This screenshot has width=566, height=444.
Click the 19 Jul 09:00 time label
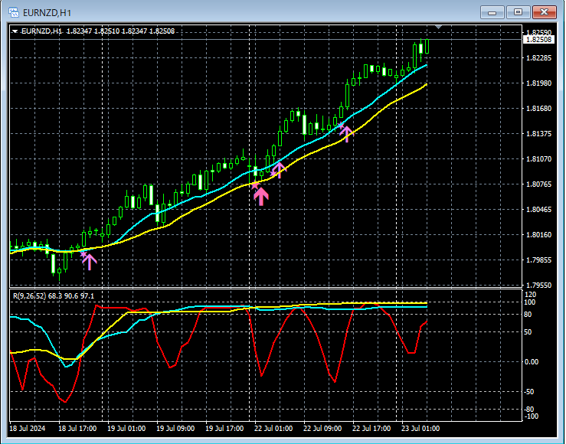[175, 429]
